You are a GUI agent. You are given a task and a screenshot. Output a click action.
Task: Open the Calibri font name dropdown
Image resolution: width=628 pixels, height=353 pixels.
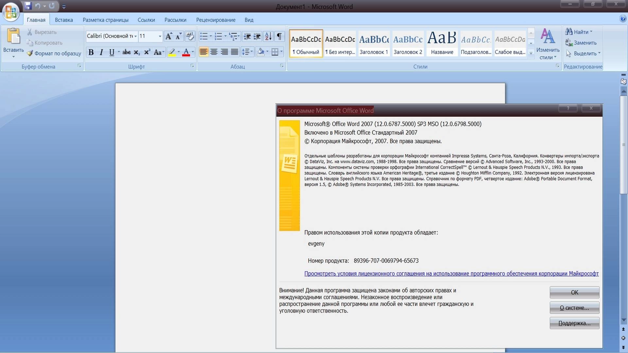point(135,36)
